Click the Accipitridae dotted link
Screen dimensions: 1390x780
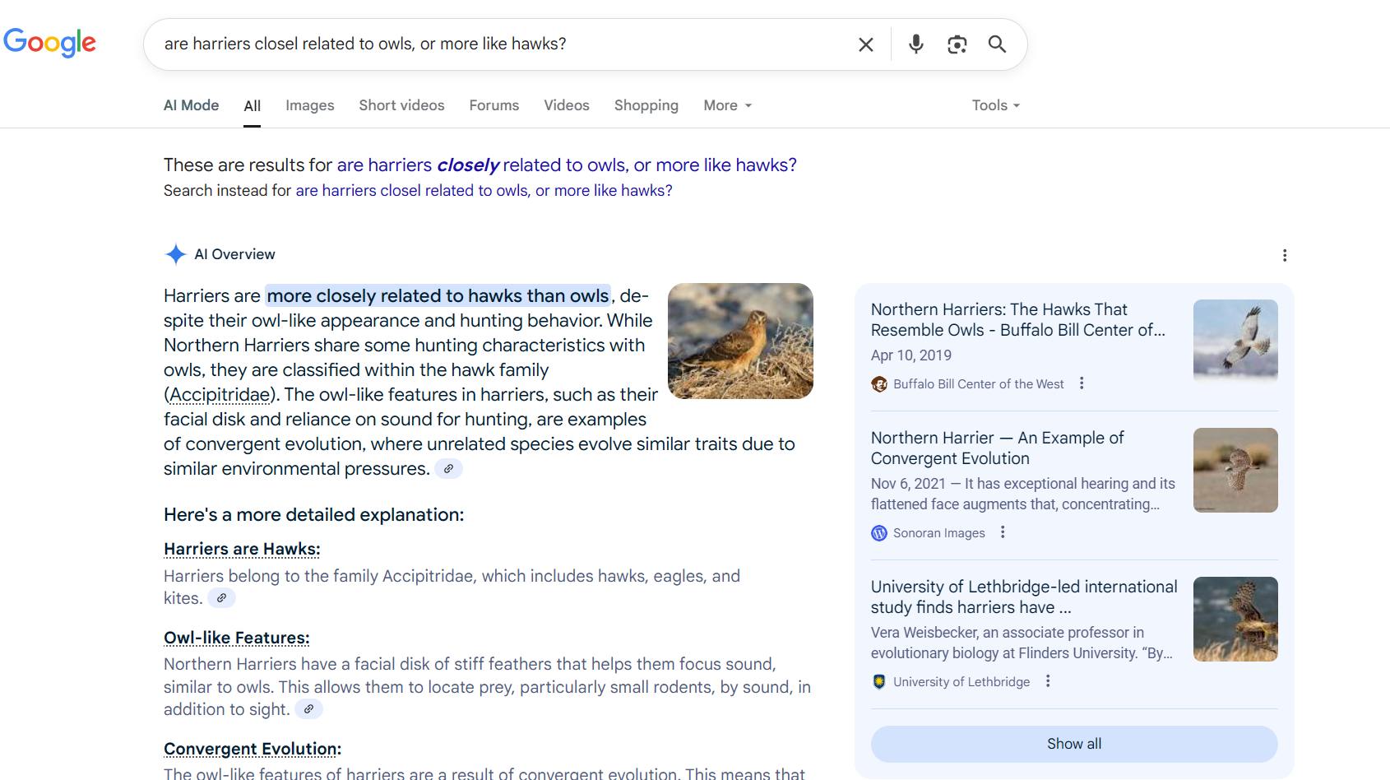[220, 395]
